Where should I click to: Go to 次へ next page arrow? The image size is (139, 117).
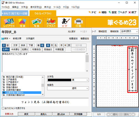pyautogui.click(x=127, y=115)
